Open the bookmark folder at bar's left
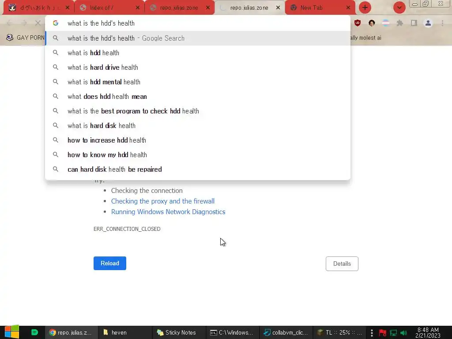Screen dimensions: 452x339 coord(25,38)
